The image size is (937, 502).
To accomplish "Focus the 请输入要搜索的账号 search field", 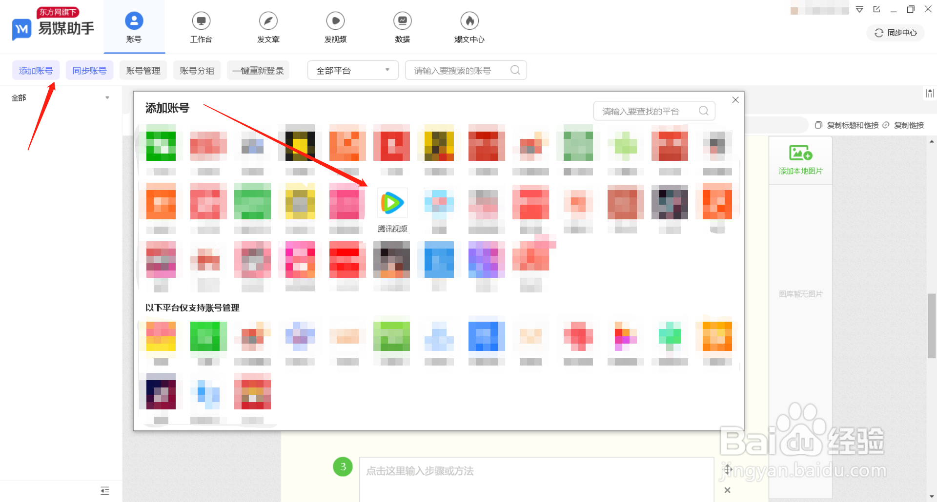I will pos(466,70).
